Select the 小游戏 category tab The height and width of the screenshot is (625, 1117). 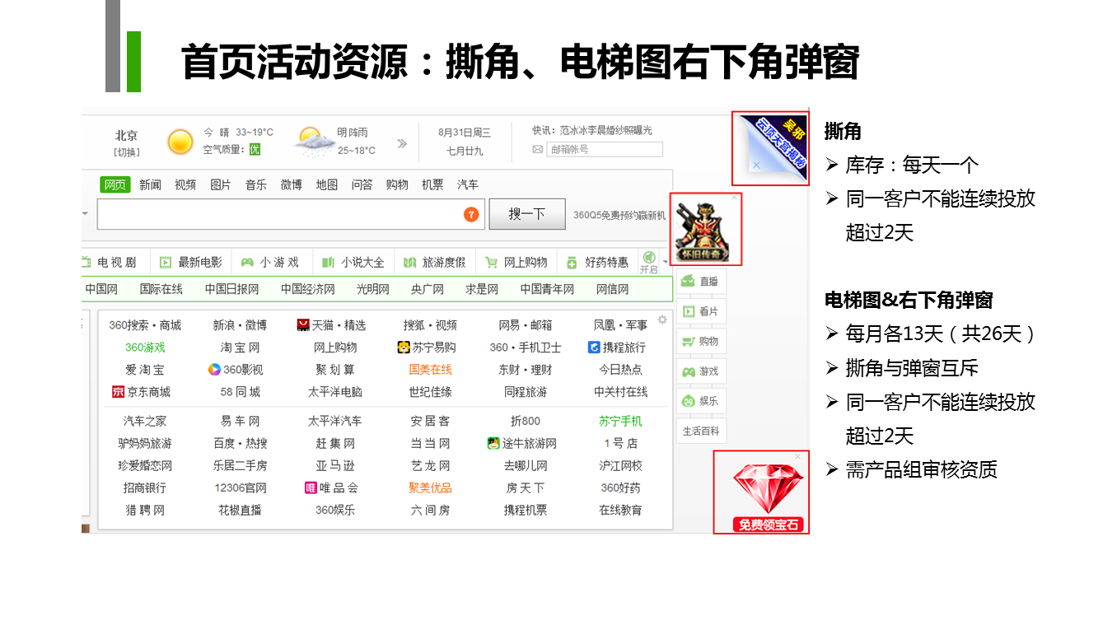pos(270,262)
